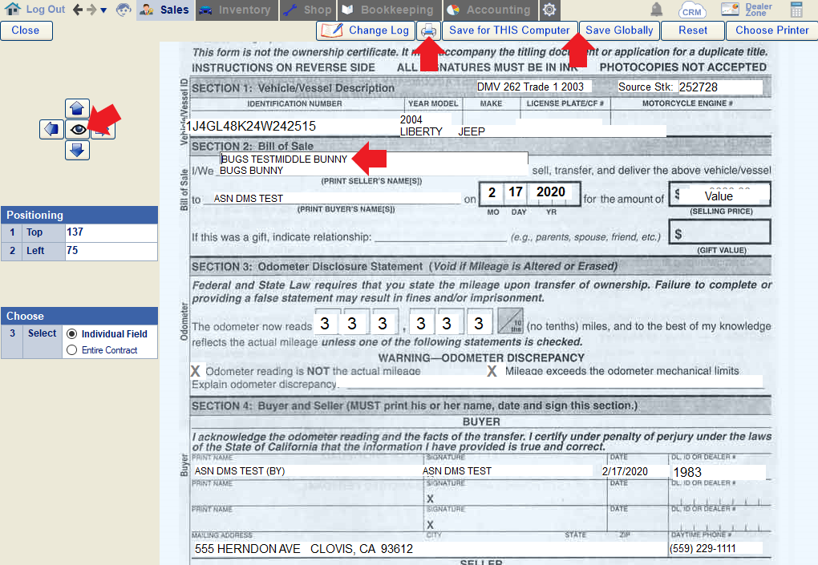Select the 555 HERNDON AVE address field
The image size is (818, 565).
tap(431, 549)
